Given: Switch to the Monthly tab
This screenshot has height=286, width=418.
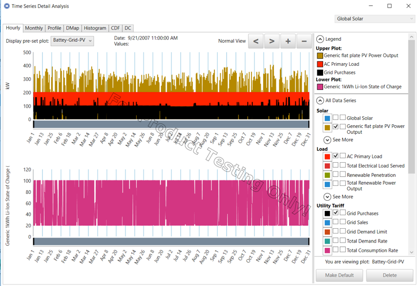Looking at the screenshot, I should coord(34,28).
